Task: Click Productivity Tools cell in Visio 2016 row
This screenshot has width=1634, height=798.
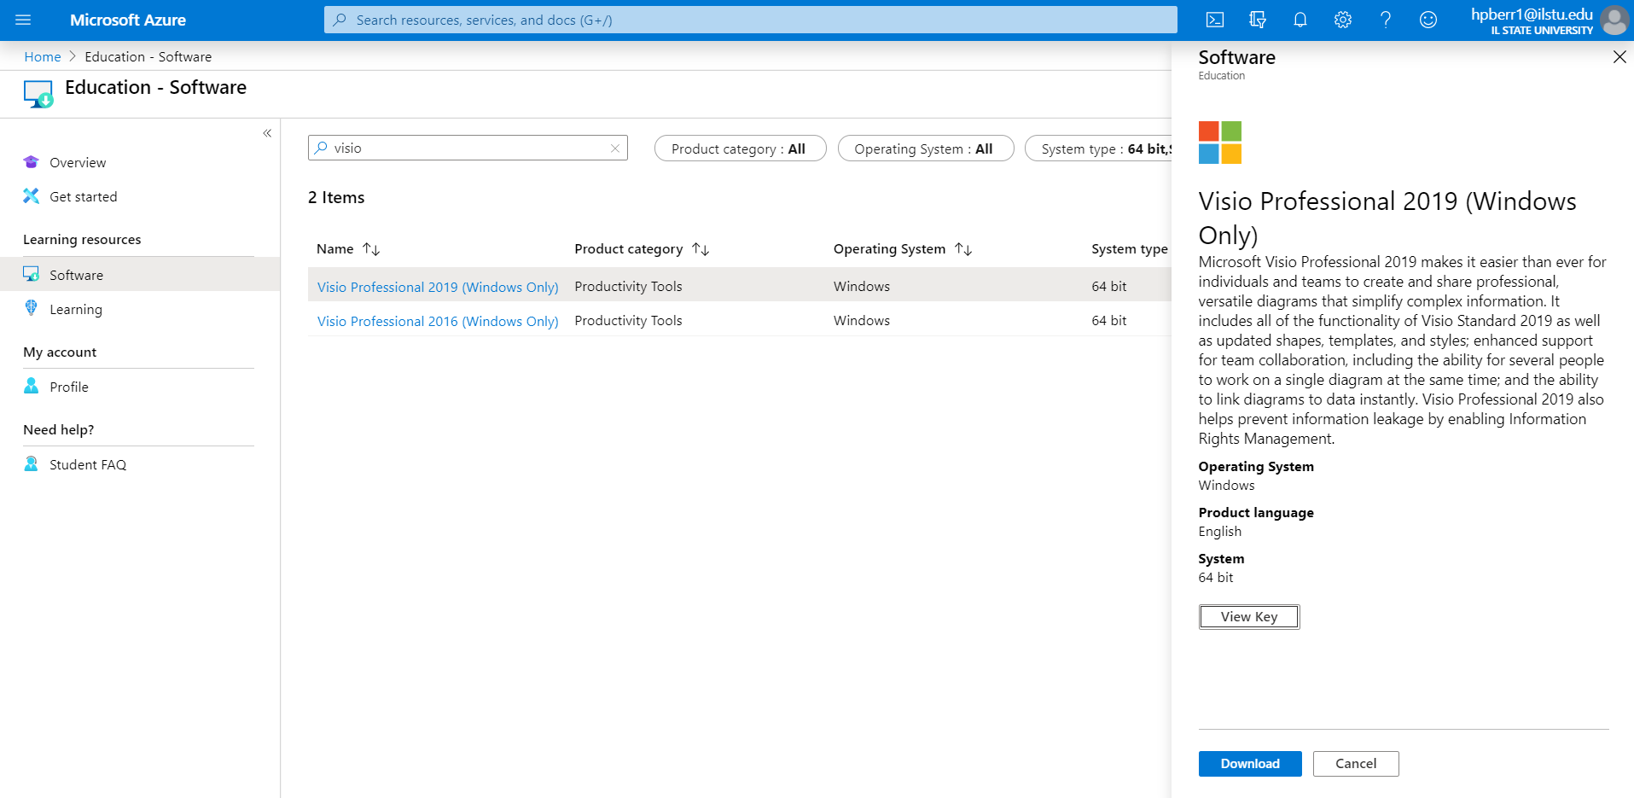Action: tap(628, 321)
